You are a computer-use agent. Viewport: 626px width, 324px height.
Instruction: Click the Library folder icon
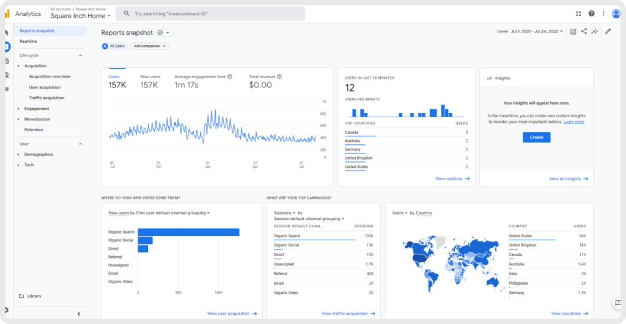click(21, 296)
